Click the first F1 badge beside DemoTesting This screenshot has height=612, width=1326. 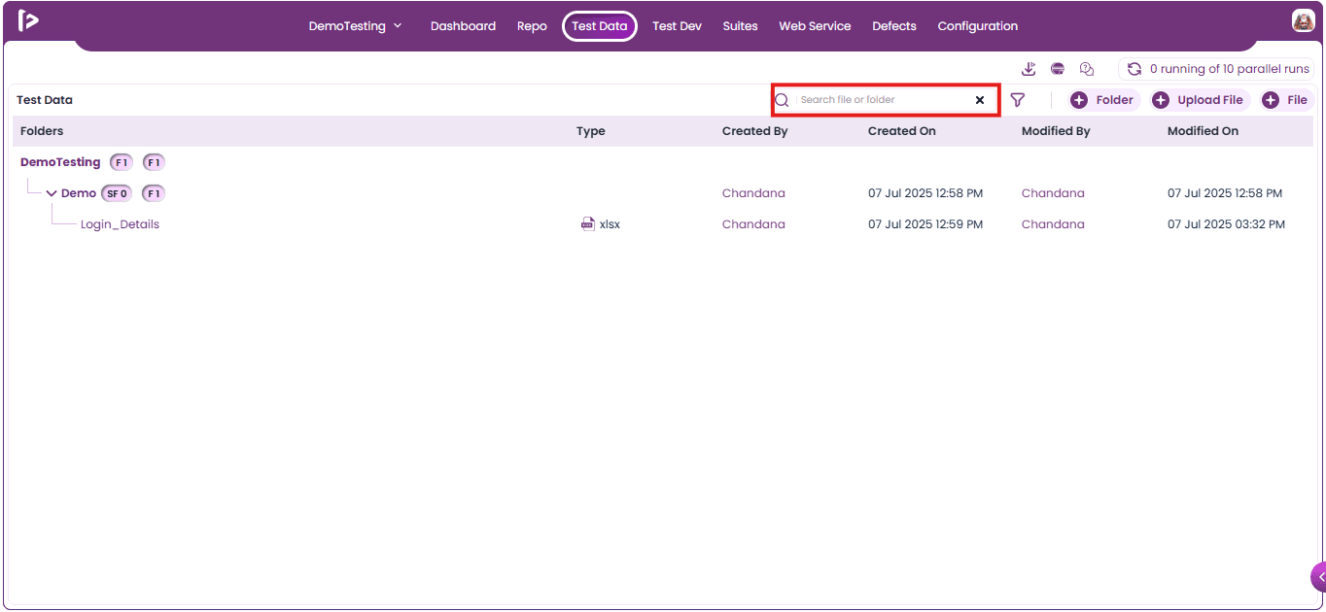(x=122, y=162)
